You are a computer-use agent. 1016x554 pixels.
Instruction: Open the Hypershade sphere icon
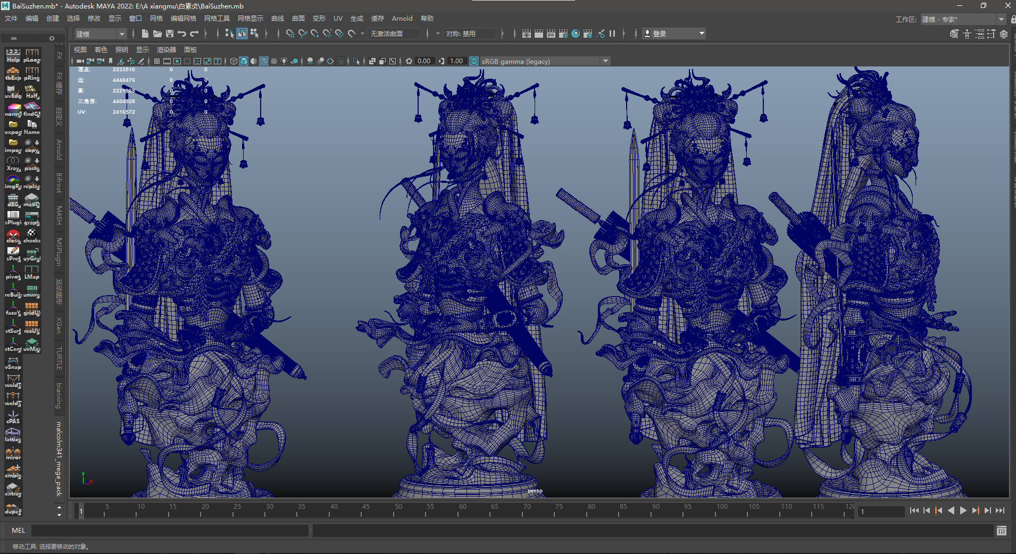click(x=576, y=33)
